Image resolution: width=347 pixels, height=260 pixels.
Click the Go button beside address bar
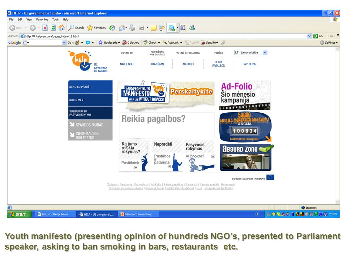[x=318, y=36]
